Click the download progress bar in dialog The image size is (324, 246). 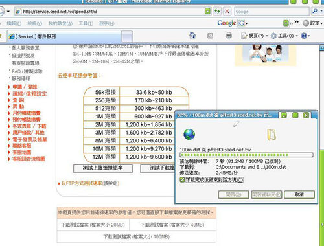pos(246,155)
